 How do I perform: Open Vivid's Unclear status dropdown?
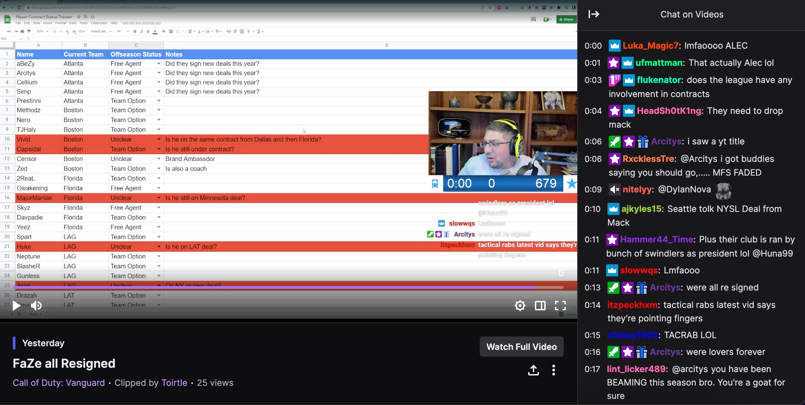click(x=159, y=139)
